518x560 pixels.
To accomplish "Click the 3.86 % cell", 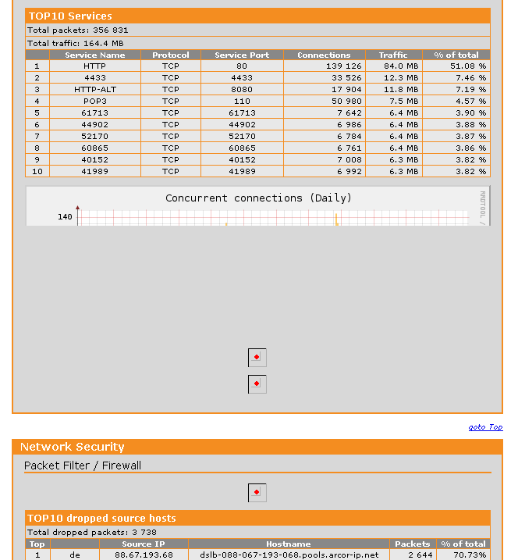I will click(456, 148).
